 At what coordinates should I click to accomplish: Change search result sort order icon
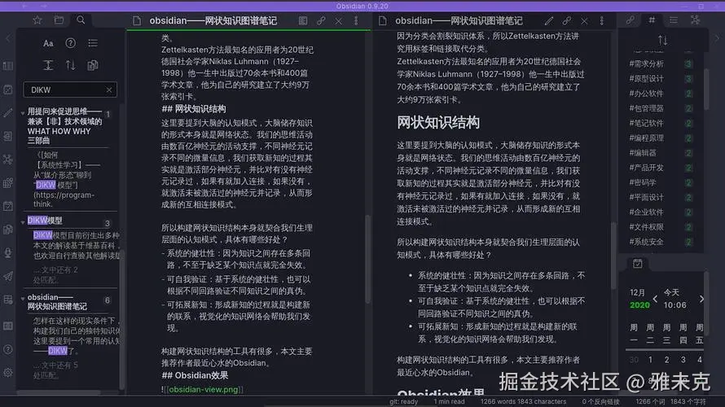pyautogui.click(x=70, y=65)
